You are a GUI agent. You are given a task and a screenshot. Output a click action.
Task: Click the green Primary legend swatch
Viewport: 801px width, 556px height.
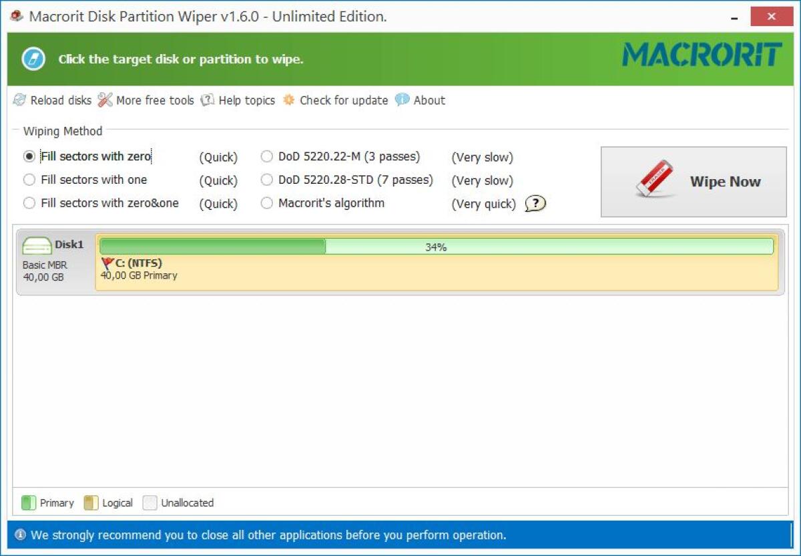click(x=29, y=503)
